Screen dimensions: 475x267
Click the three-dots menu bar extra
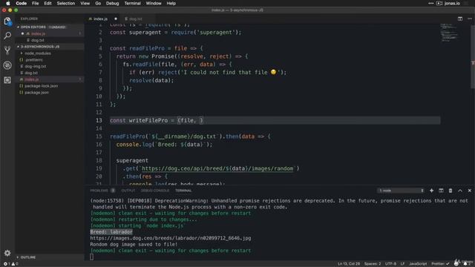coord(430,3)
